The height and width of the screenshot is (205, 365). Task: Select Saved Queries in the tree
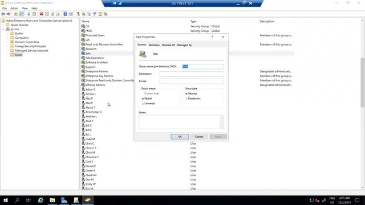pos(19,25)
